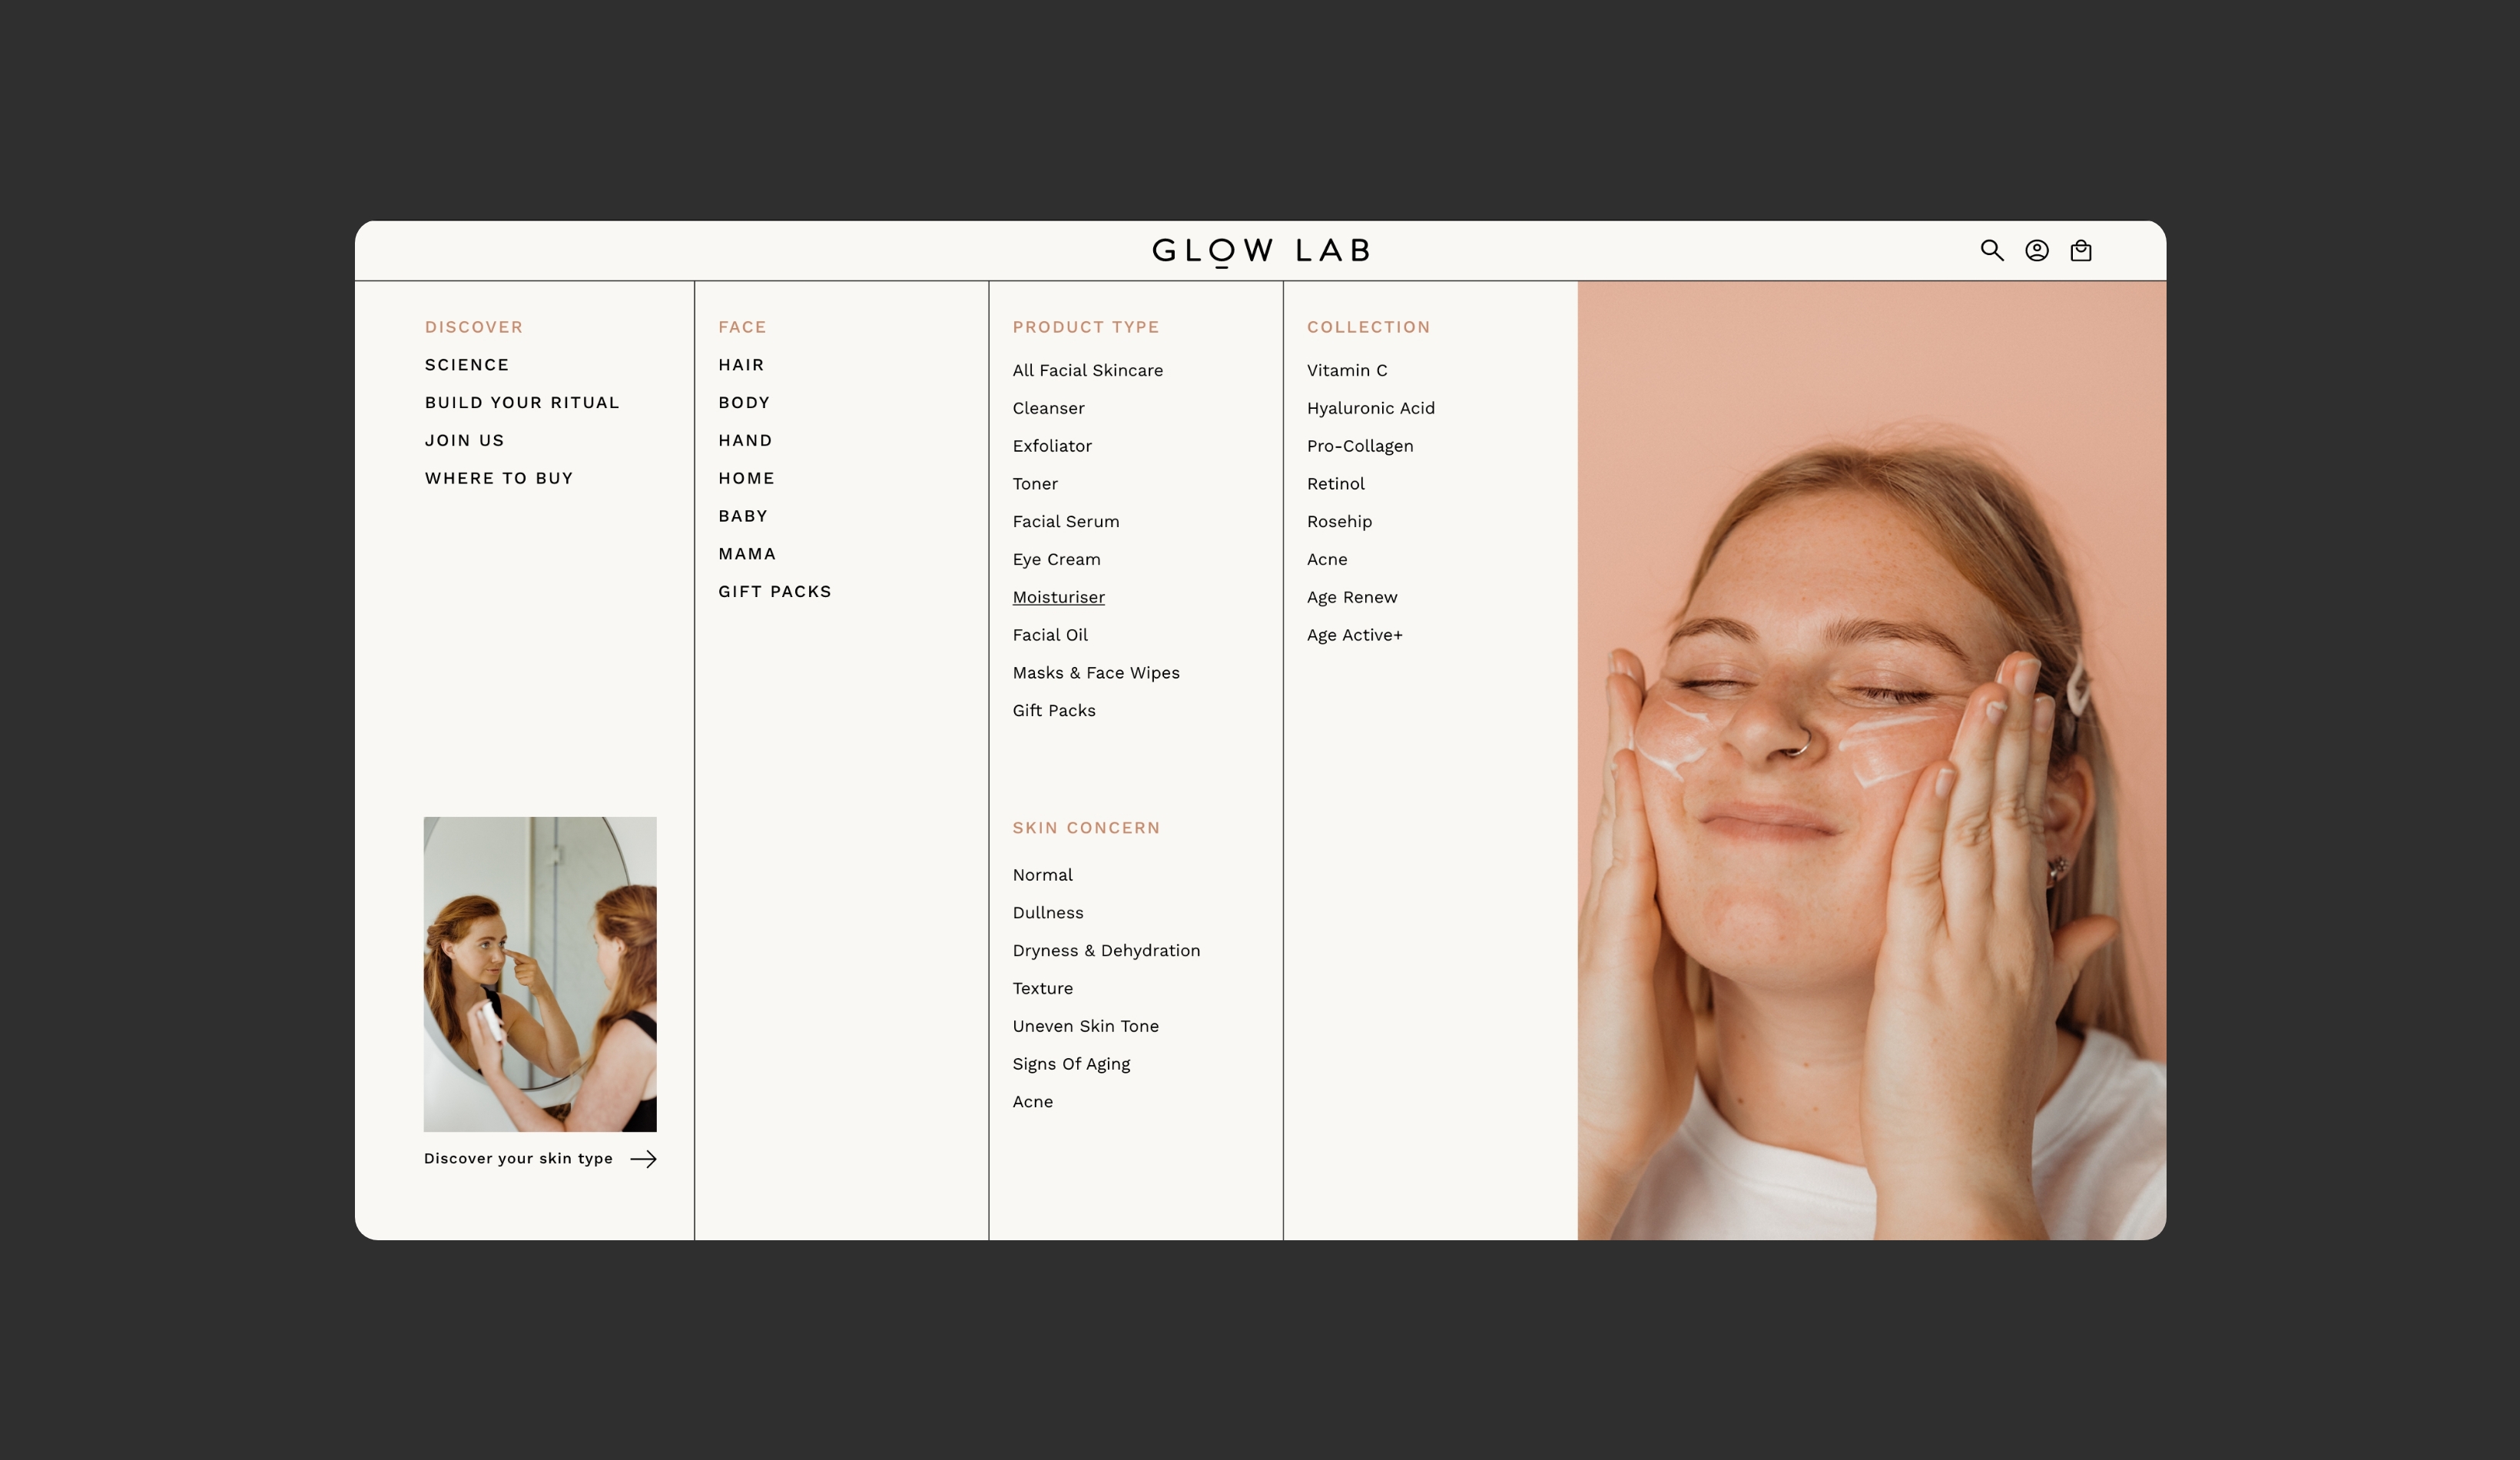Open Facial Serum link

click(1066, 522)
